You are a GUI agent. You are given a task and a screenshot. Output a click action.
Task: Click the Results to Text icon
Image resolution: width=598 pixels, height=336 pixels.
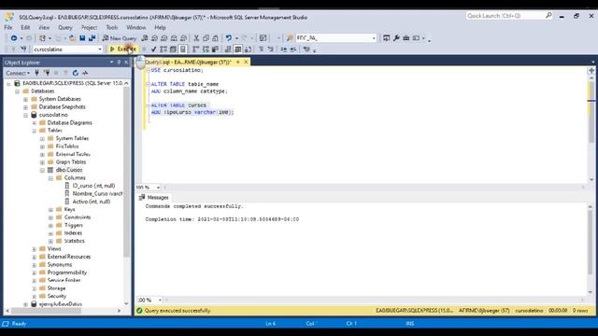228,49
